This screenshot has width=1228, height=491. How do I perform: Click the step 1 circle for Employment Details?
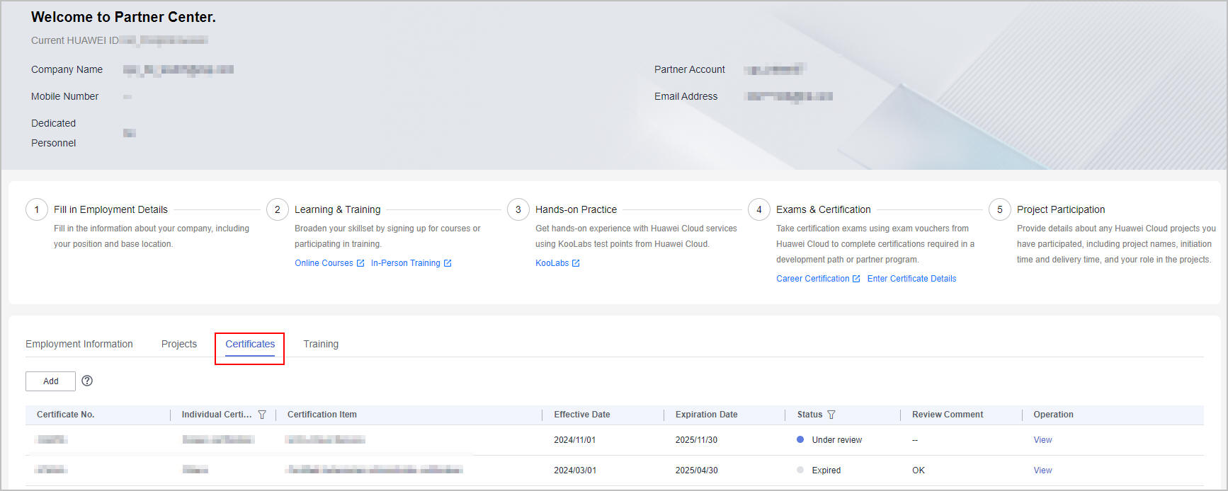pyautogui.click(x=37, y=209)
